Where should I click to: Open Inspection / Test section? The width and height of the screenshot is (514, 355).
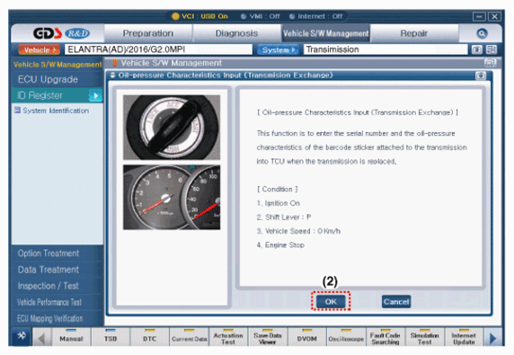(57, 286)
